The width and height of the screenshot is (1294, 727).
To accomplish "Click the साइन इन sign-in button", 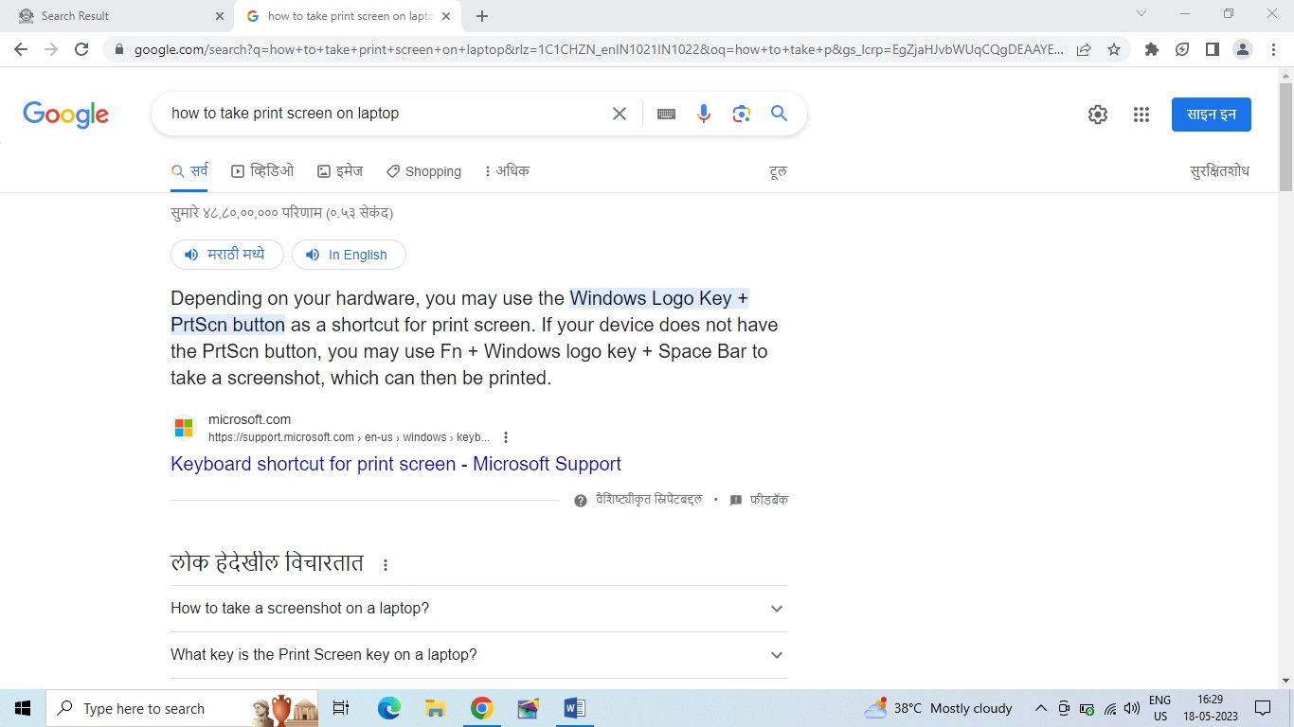I will [1212, 115].
